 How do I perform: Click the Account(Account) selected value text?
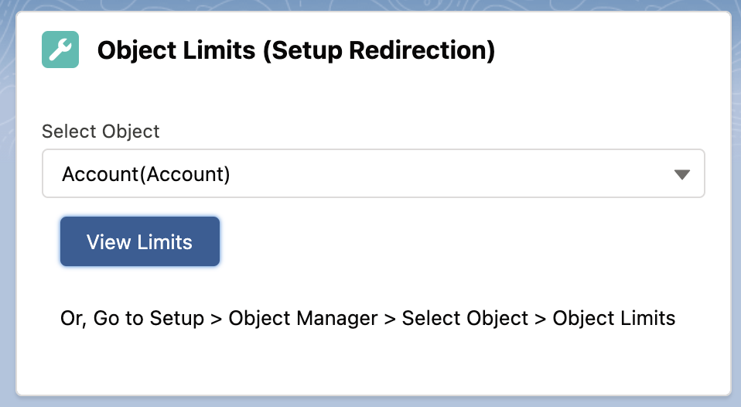(x=146, y=174)
